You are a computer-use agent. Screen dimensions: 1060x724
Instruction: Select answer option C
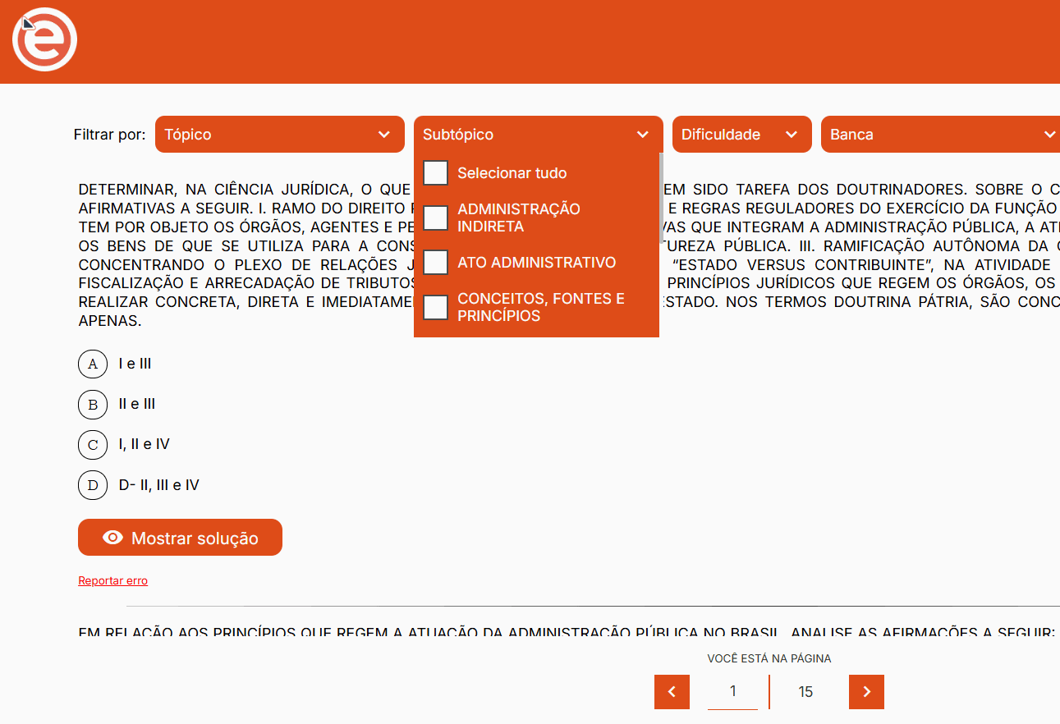(x=93, y=444)
